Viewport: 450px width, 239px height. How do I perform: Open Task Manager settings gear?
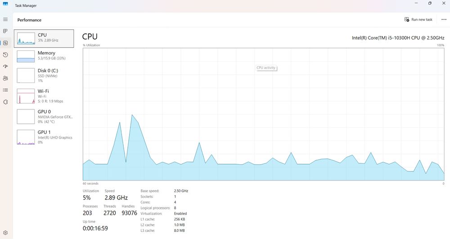[x=5, y=233]
